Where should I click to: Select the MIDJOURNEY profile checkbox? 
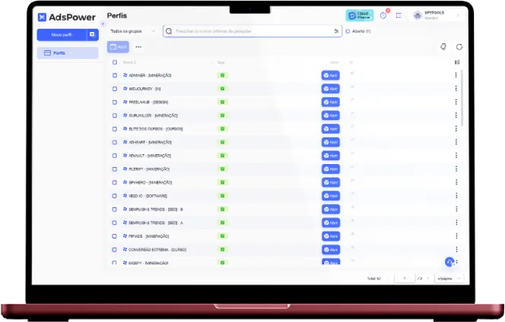115,89
